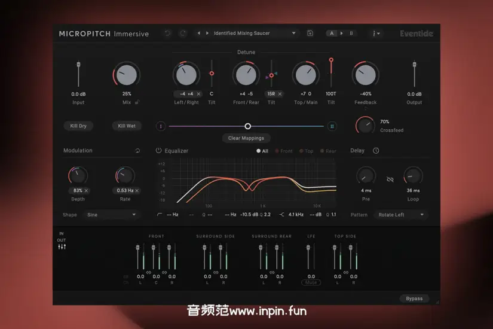Screen dimensions: 493x329
Task: Toggle the Mix lock icon
Action: pyautogui.click(x=137, y=102)
